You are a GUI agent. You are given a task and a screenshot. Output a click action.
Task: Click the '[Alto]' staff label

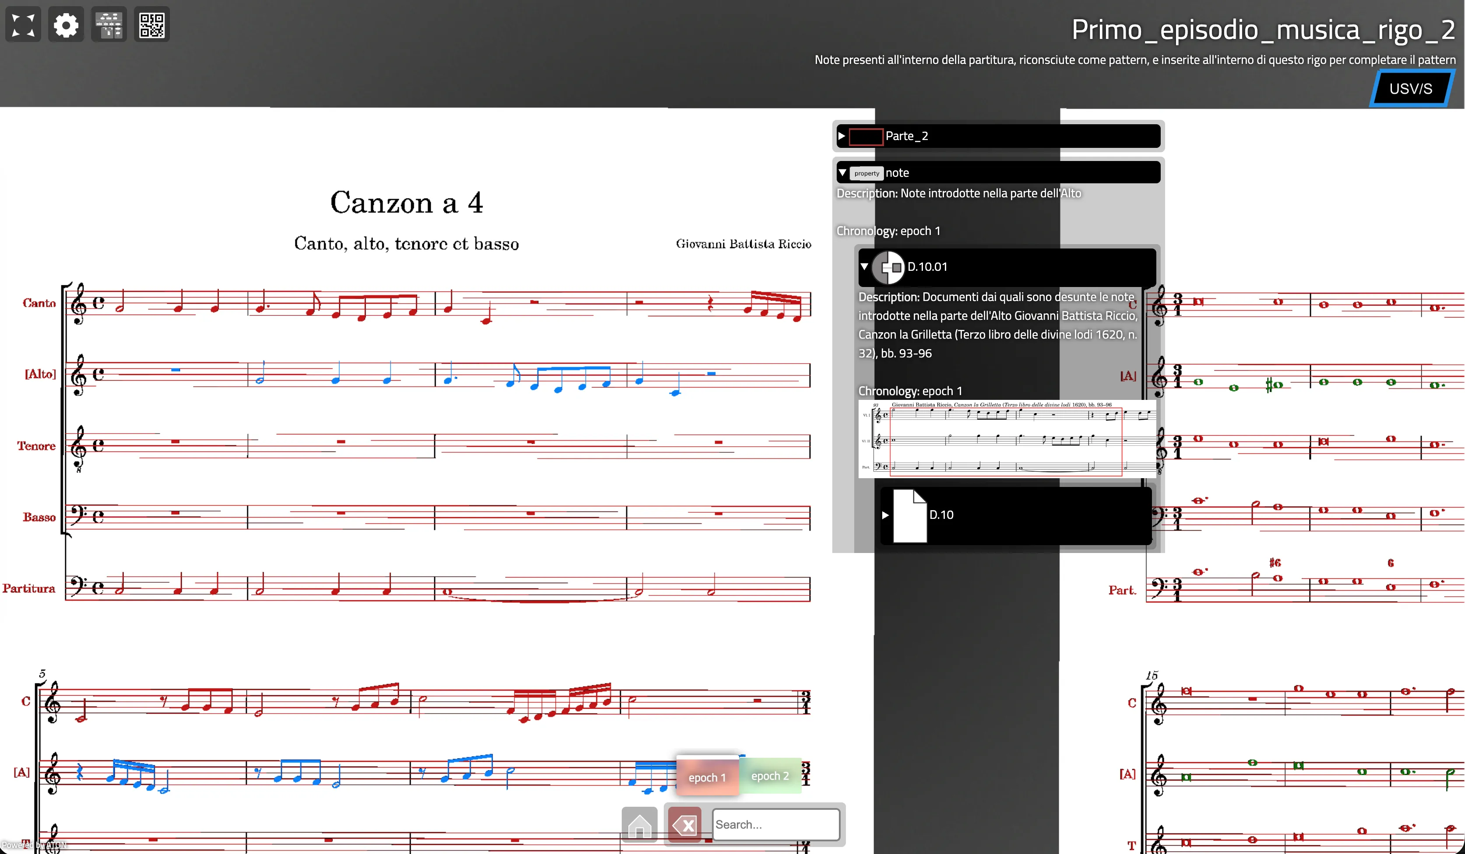point(40,374)
